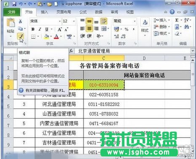Viewport: 196px width, 159px height.
Task: Click the text orientation icon
Action: point(99,36)
